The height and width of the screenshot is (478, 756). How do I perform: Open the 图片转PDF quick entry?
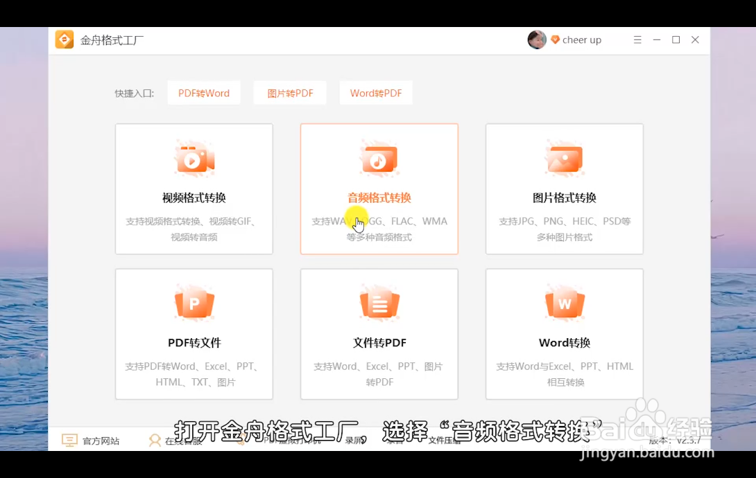pos(290,93)
